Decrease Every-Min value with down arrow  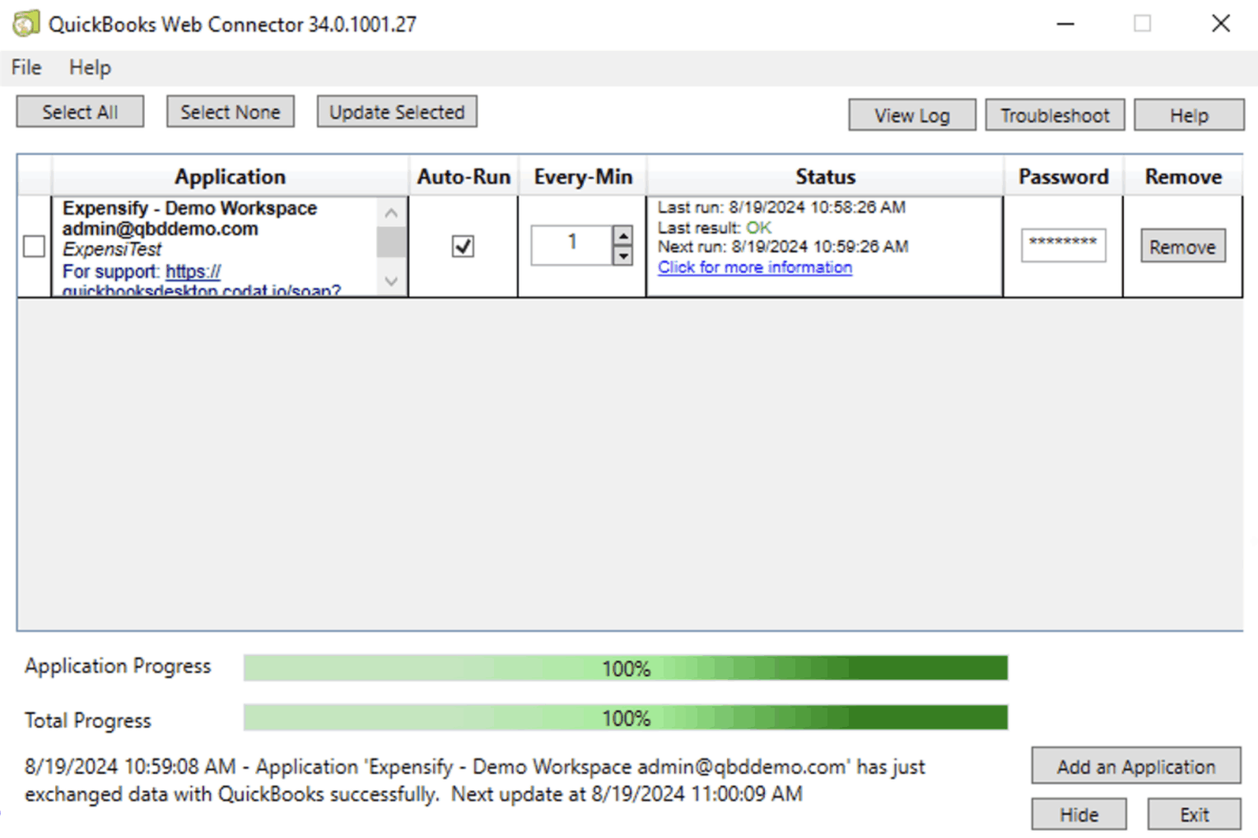click(623, 255)
